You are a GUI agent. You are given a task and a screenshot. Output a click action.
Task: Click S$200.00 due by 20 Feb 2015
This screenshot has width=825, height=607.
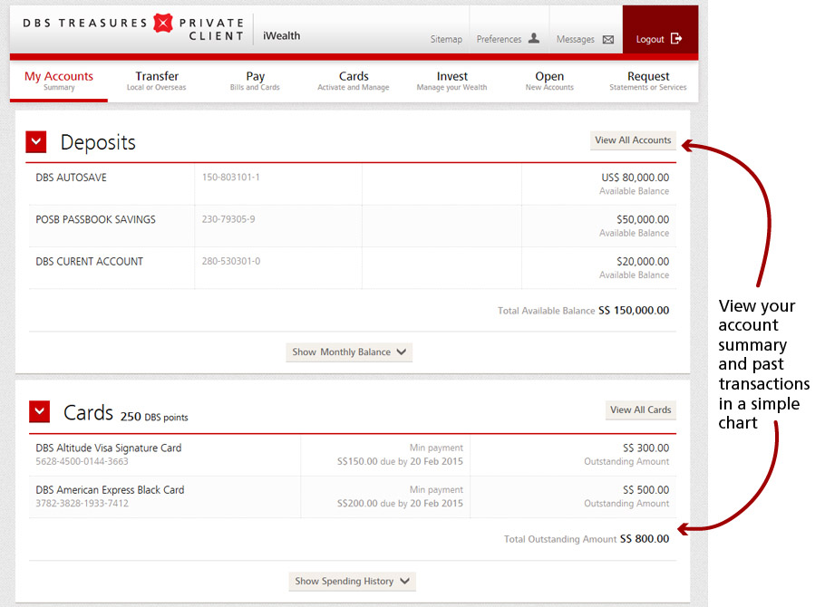tap(400, 504)
